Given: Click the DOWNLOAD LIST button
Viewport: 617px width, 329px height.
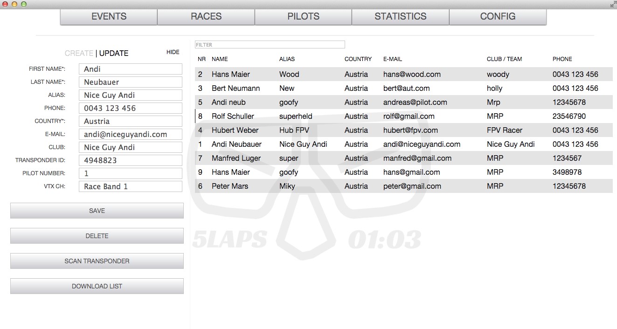Looking at the screenshot, I should [97, 286].
